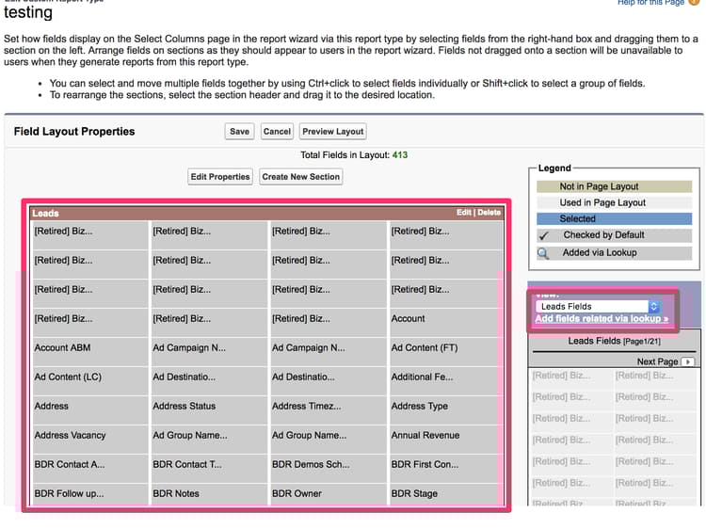Select the Account ABM field
The image size is (706, 529).
[x=90, y=352]
